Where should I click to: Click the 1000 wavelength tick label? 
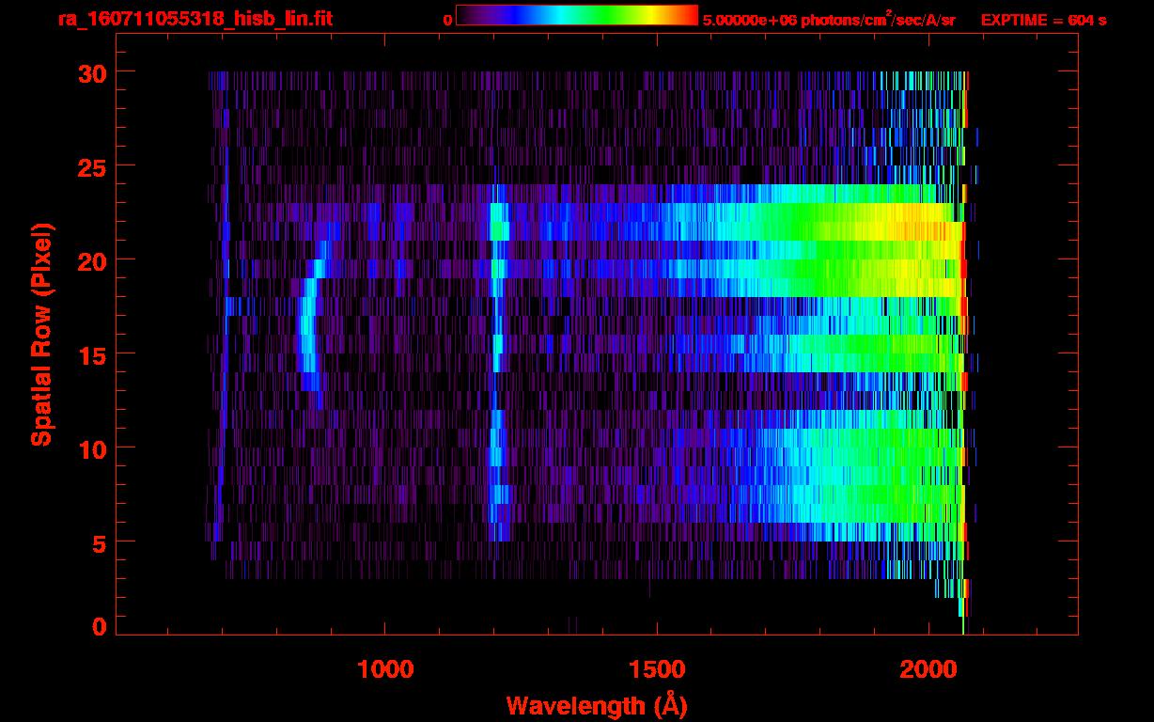[x=384, y=668]
